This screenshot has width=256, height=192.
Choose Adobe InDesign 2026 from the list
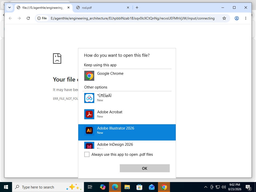pyautogui.click(x=127, y=145)
